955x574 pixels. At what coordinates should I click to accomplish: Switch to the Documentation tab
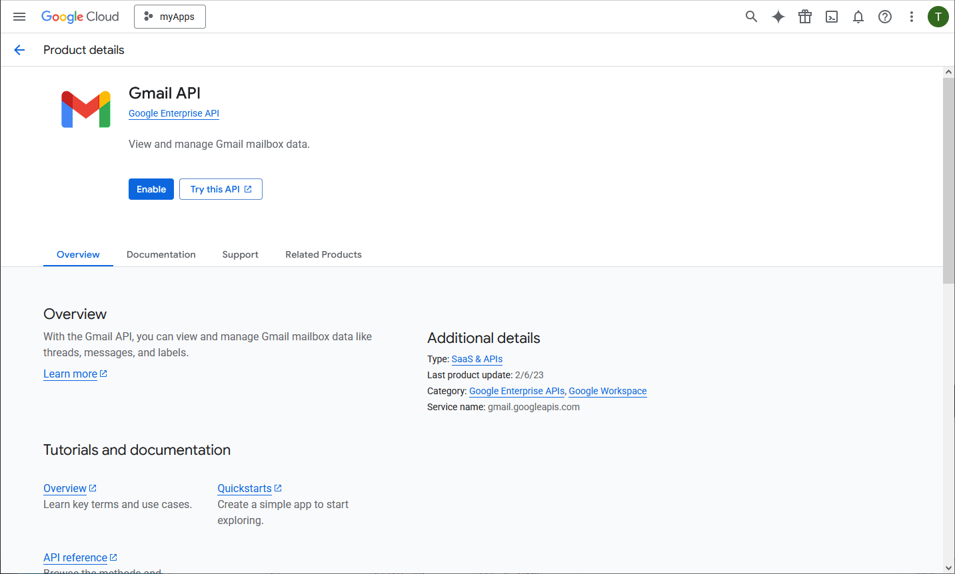coord(161,254)
